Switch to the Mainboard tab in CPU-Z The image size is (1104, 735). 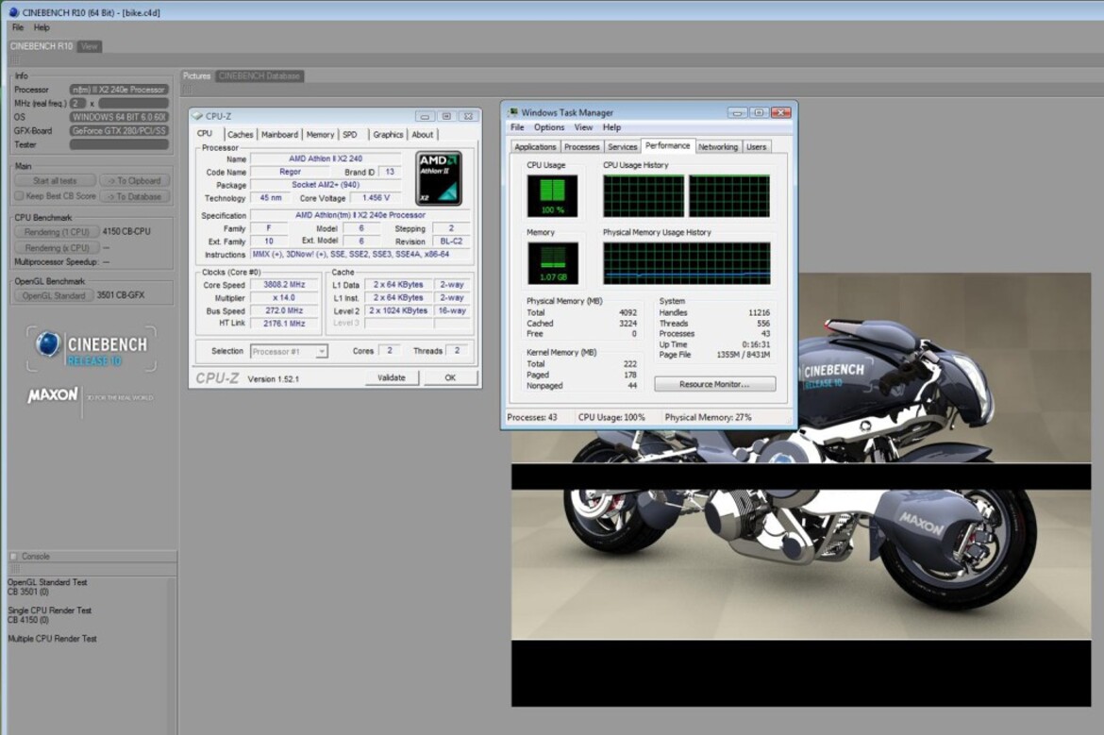coord(279,135)
